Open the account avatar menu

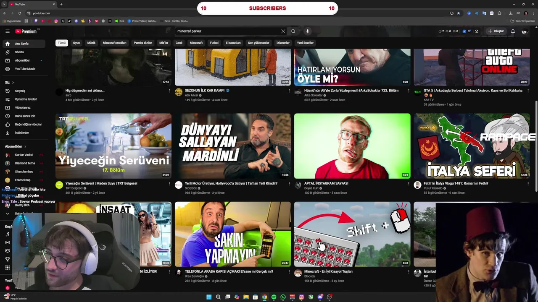[524, 31]
